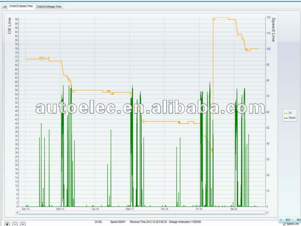Click the Oil:90L status text

pyautogui.click(x=98, y=222)
